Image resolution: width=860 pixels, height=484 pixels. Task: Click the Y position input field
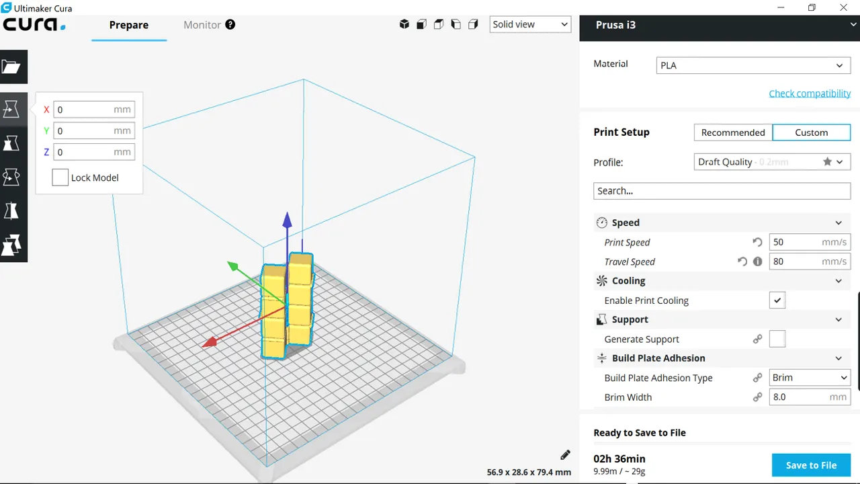pos(94,131)
